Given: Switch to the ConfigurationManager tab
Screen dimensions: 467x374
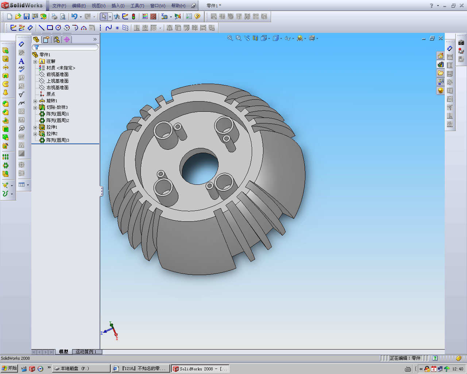Looking at the screenshot, I should click(x=56, y=39).
